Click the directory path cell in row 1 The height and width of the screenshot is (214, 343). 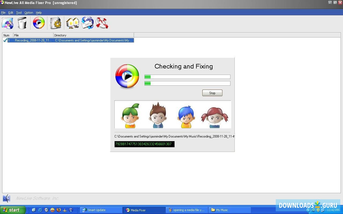click(x=94, y=40)
